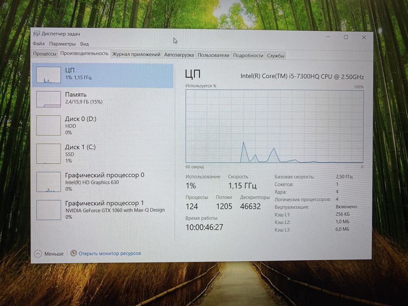This screenshot has height=306, width=408.
Task: Open the Открыть монитор ресурсов link
Action: pyautogui.click(x=110, y=253)
